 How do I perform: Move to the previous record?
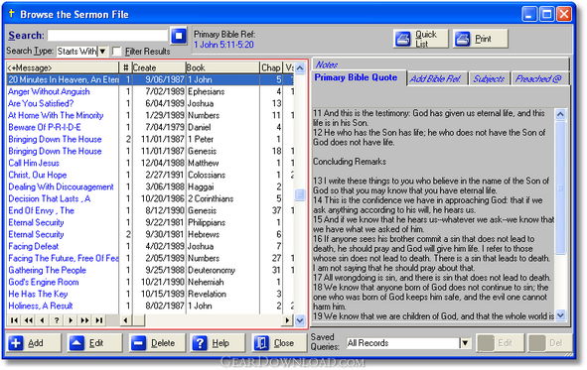(x=43, y=320)
